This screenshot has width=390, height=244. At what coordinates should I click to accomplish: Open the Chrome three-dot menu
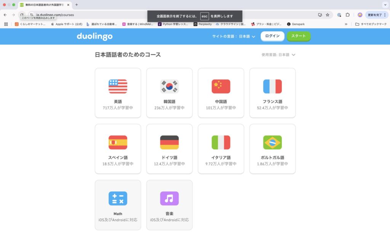[x=385, y=15]
